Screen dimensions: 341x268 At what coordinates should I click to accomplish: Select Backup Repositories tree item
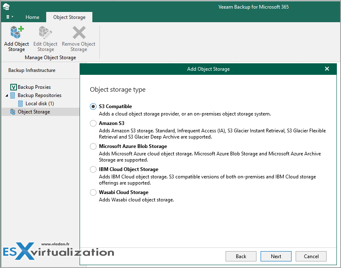(40, 95)
